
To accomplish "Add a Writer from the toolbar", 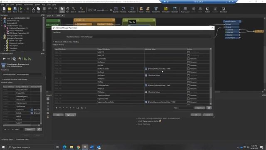I will point(148,10).
